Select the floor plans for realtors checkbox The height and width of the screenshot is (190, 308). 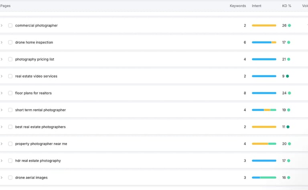coord(10,93)
